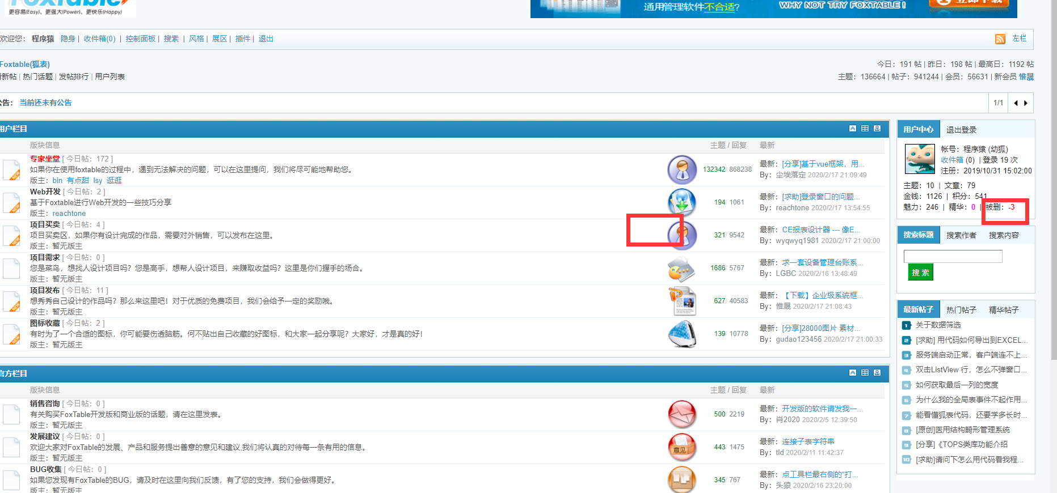Click page icon beside 发展建议

pyautogui.click(x=11, y=448)
